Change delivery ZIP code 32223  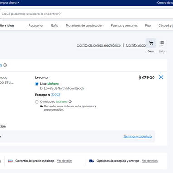(56, 95)
